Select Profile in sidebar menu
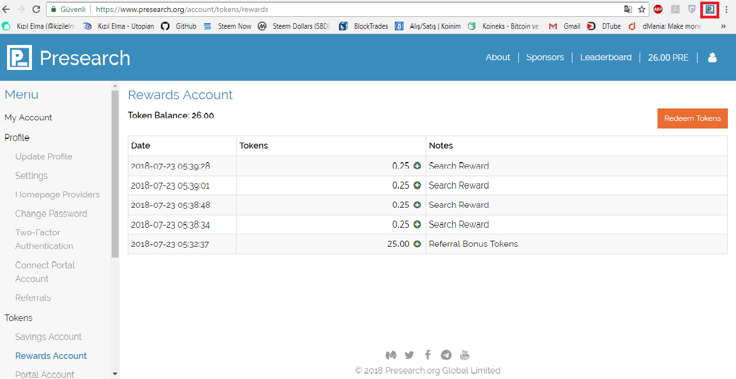 (17, 138)
